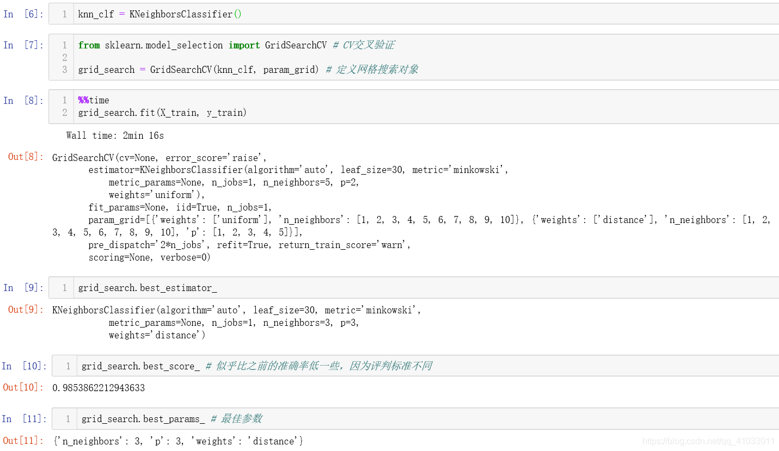The height and width of the screenshot is (451, 779).
Task: Click the 'n_neighbors=5, p=2,' line in Out[8]
Action: click(234, 182)
